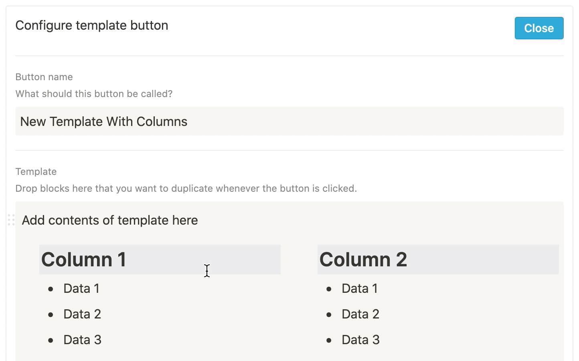Select the Close button

point(539,28)
